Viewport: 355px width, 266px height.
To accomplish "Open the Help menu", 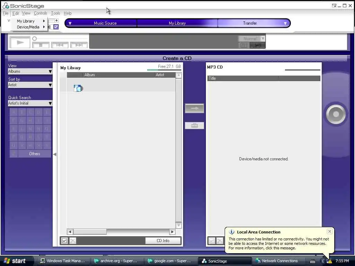I will (x=68, y=14).
